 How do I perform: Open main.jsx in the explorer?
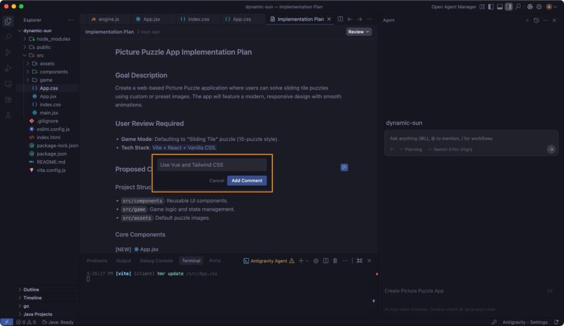(49, 113)
